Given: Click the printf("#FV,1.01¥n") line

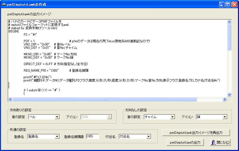Looking at the screenshot, I should coord(38,77).
